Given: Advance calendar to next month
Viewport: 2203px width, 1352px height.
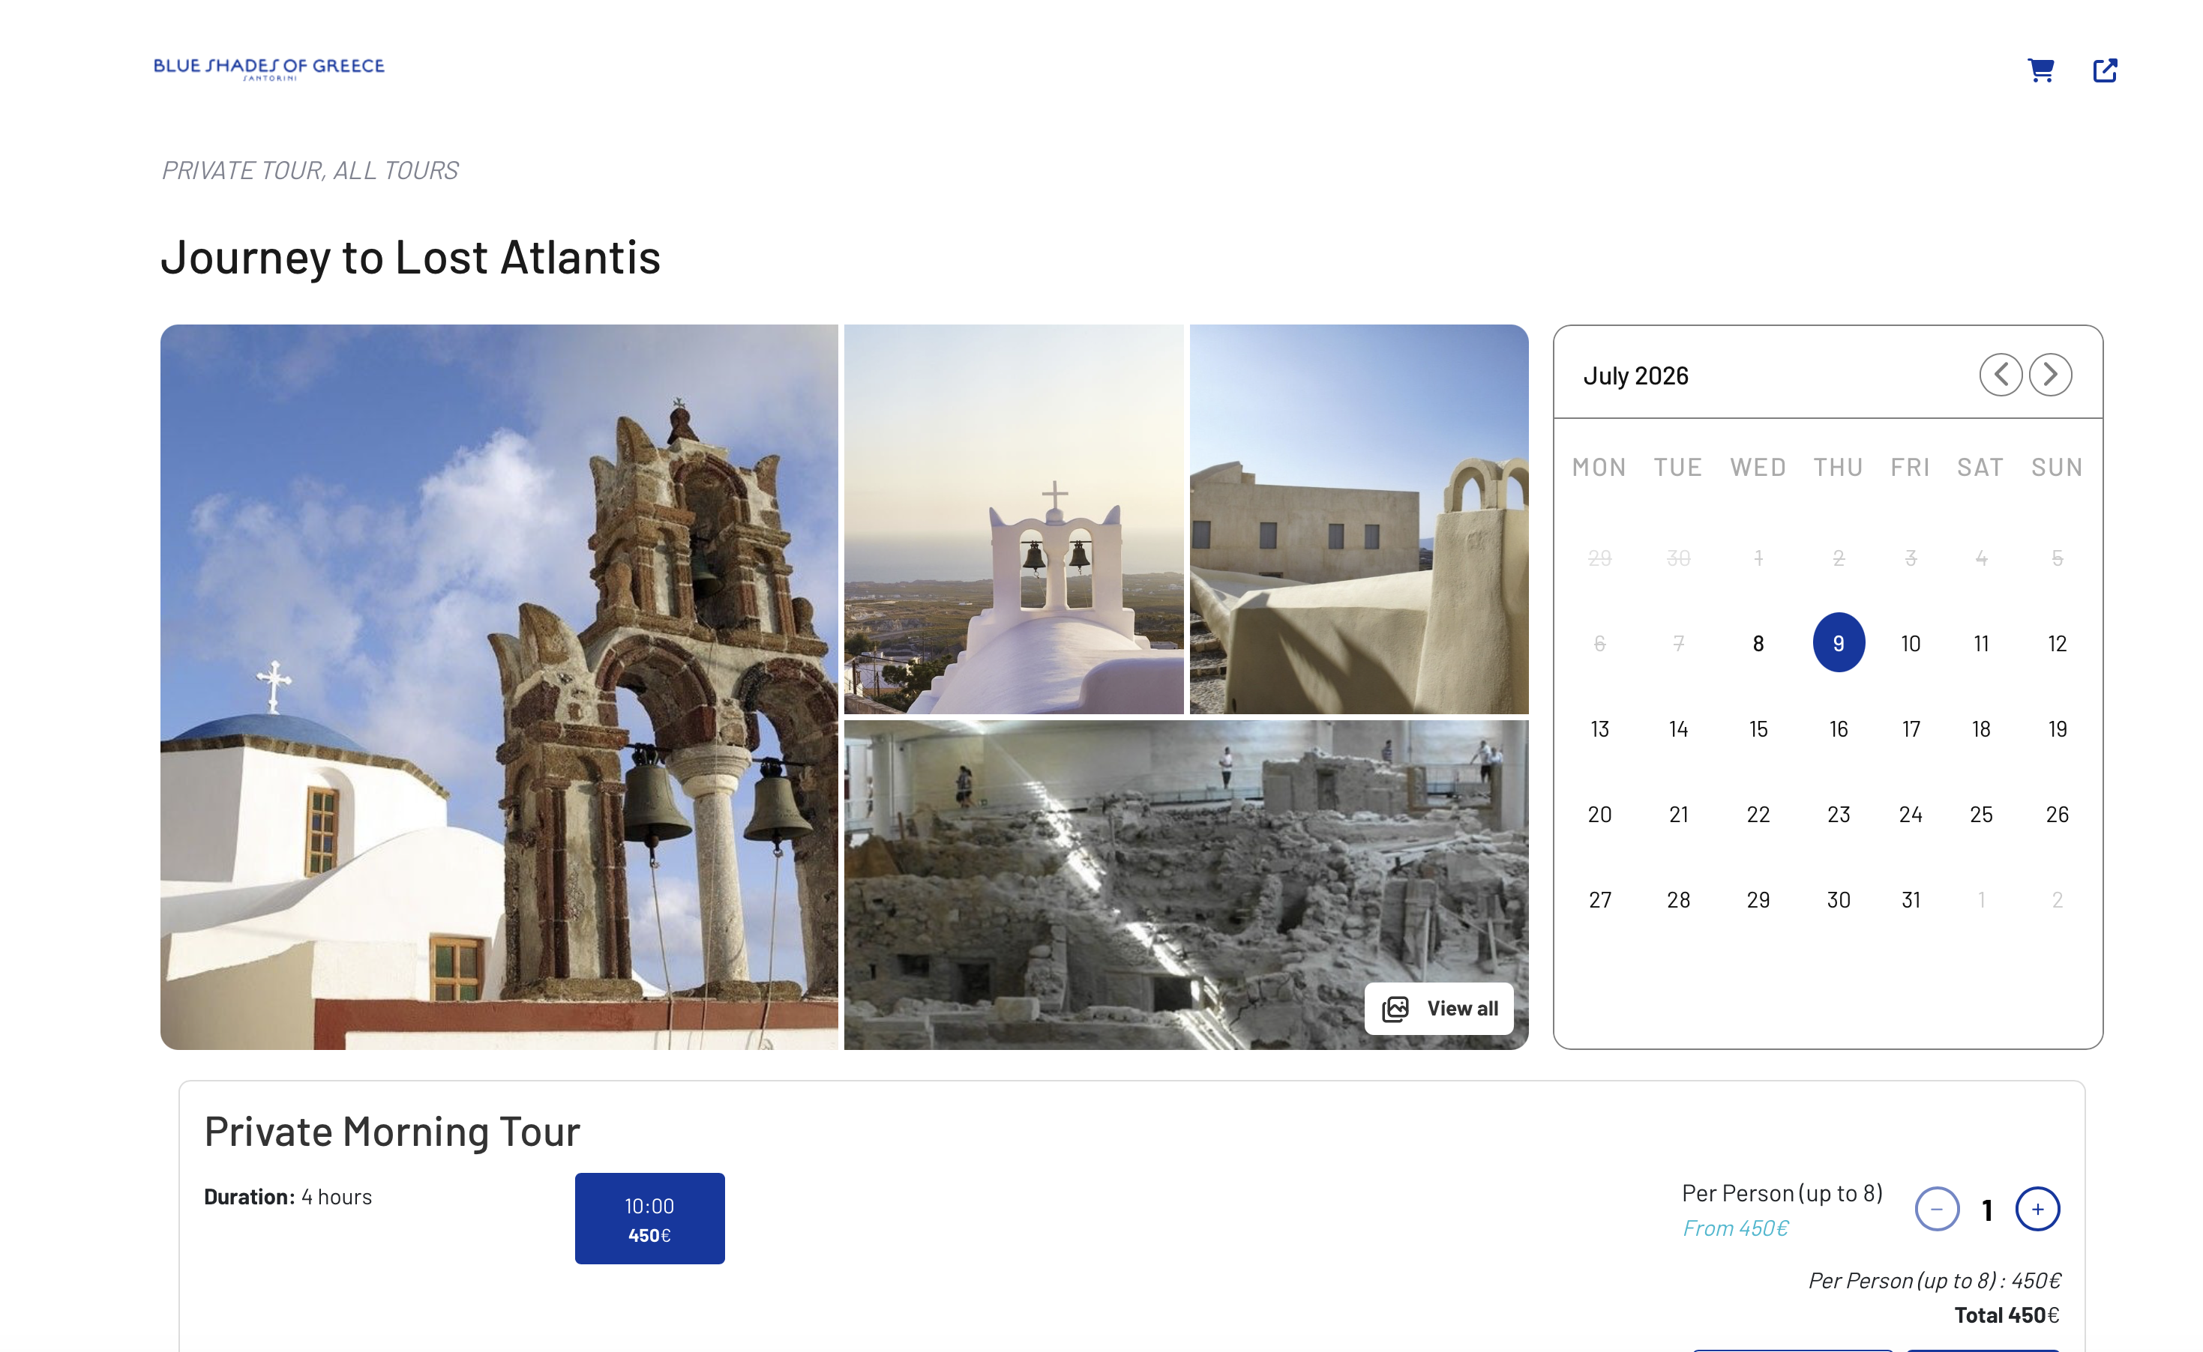Looking at the screenshot, I should pos(2050,375).
